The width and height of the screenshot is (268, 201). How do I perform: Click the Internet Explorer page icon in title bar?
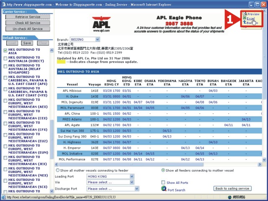point(3,5)
